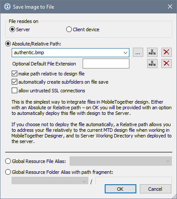Expand the authentic.bmp path dropdown
The width and height of the screenshot is (177, 199).
[126, 53]
